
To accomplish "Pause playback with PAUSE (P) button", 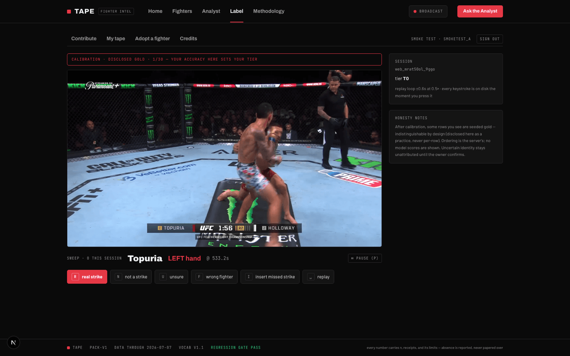I will 365,258.
